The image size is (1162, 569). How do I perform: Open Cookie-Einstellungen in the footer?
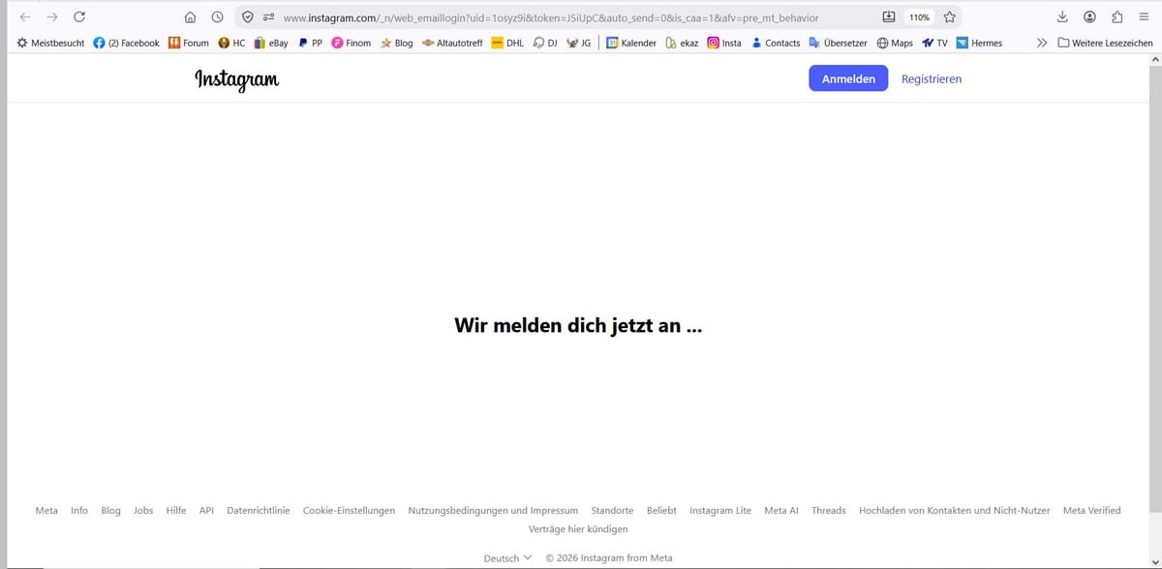coord(349,510)
